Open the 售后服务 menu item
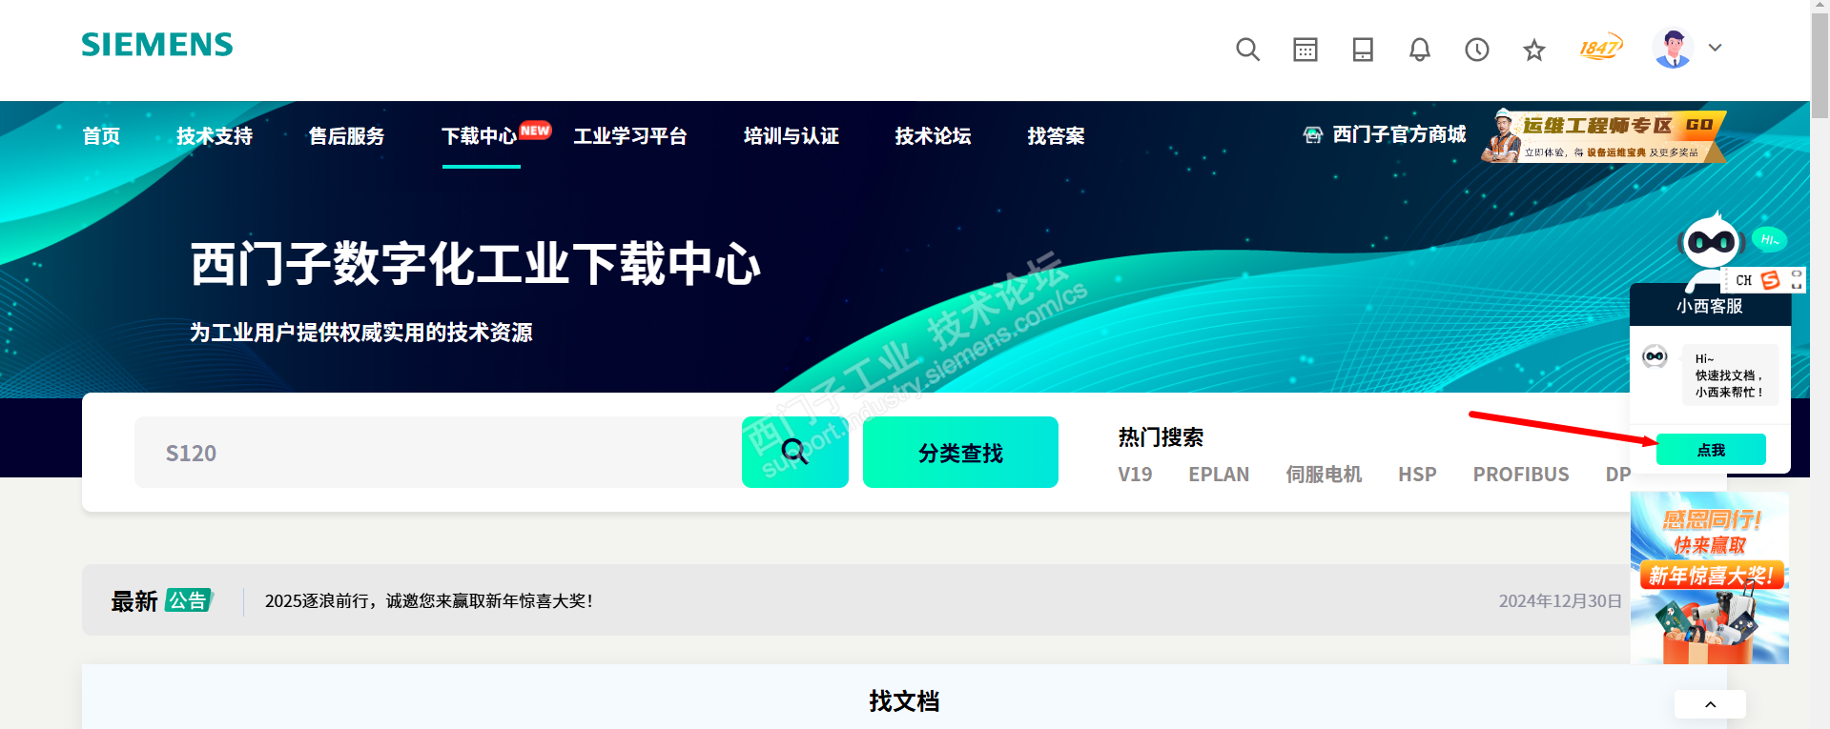 [x=347, y=136]
